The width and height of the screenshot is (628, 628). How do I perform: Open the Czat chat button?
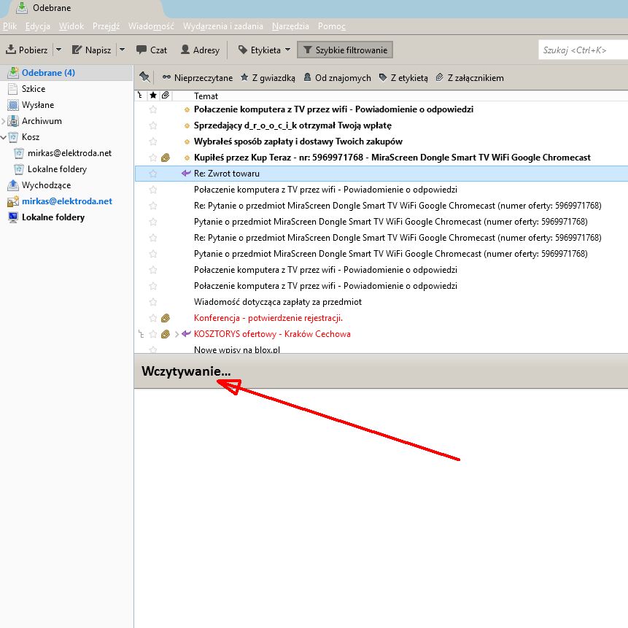click(x=152, y=50)
